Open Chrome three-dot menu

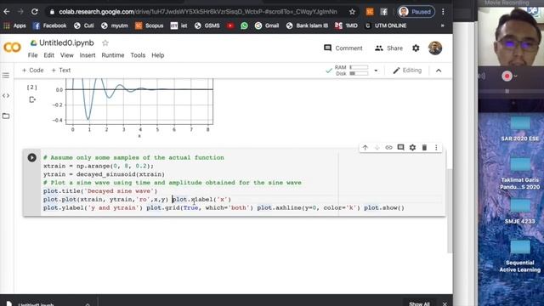[443, 12]
